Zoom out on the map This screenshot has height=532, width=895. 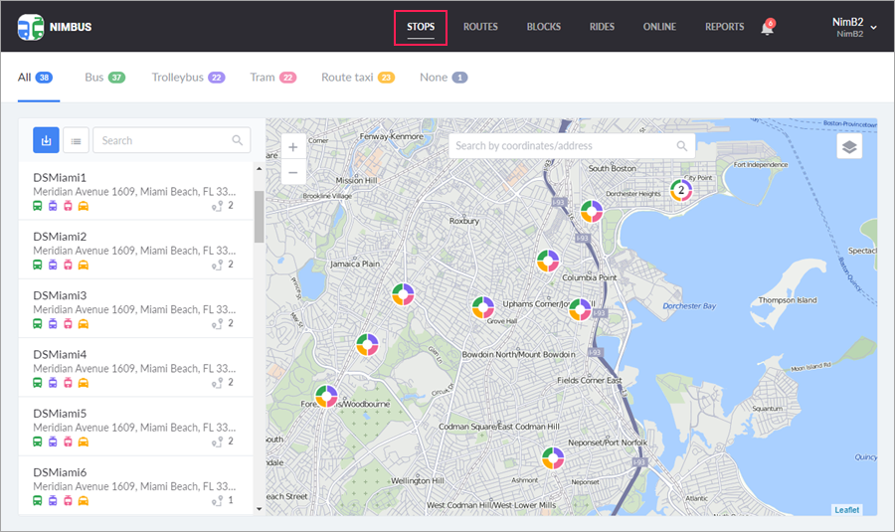pyautogui.click(x=292, y=172)
